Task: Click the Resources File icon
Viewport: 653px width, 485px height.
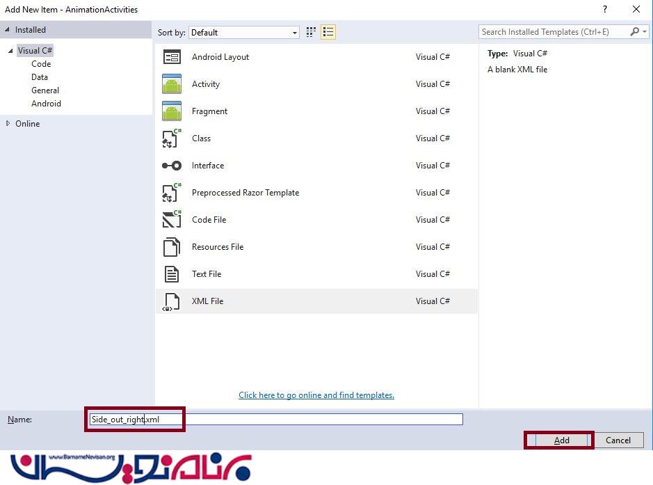Action: [172, 246]
